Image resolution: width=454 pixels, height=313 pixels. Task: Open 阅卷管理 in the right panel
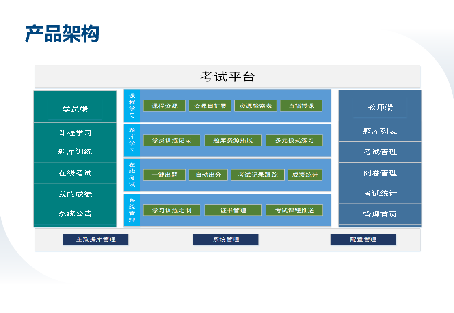(380, 173)
